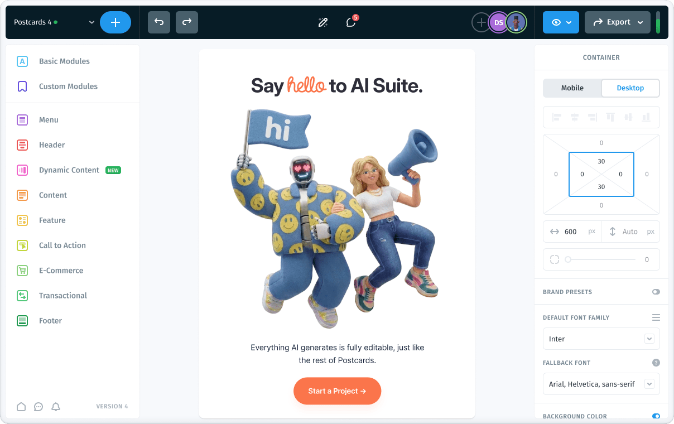Screen dimensions: 674x424
Task: Open the Export dropdown menu
Action: (x=618, y=22)
